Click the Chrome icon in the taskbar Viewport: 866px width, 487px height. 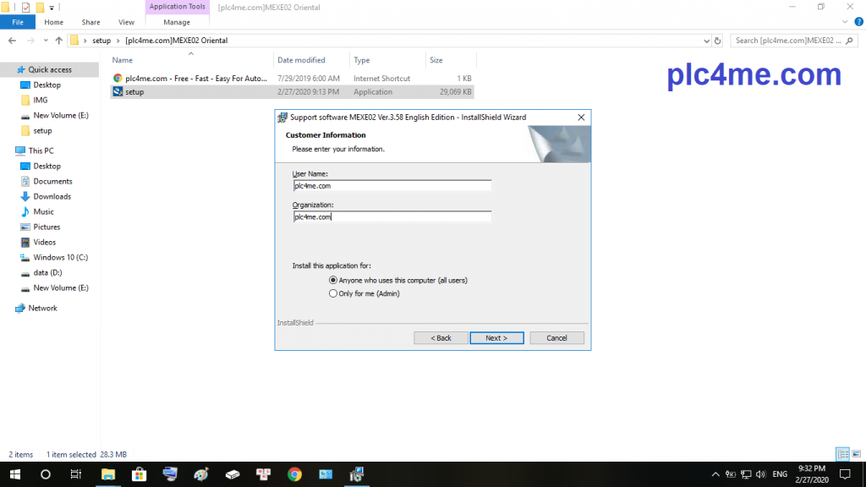pyautogui.click(x=294, y=474)
